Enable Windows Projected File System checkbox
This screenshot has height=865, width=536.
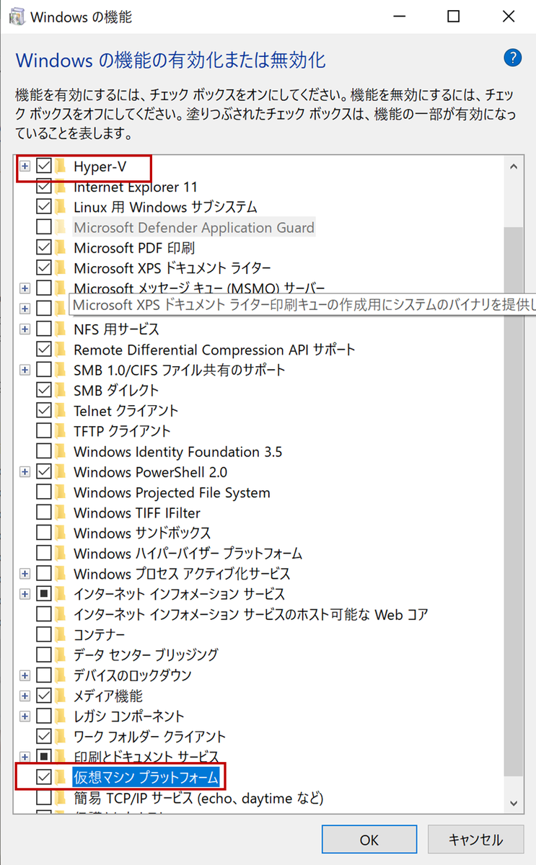(x=44, y=493)
